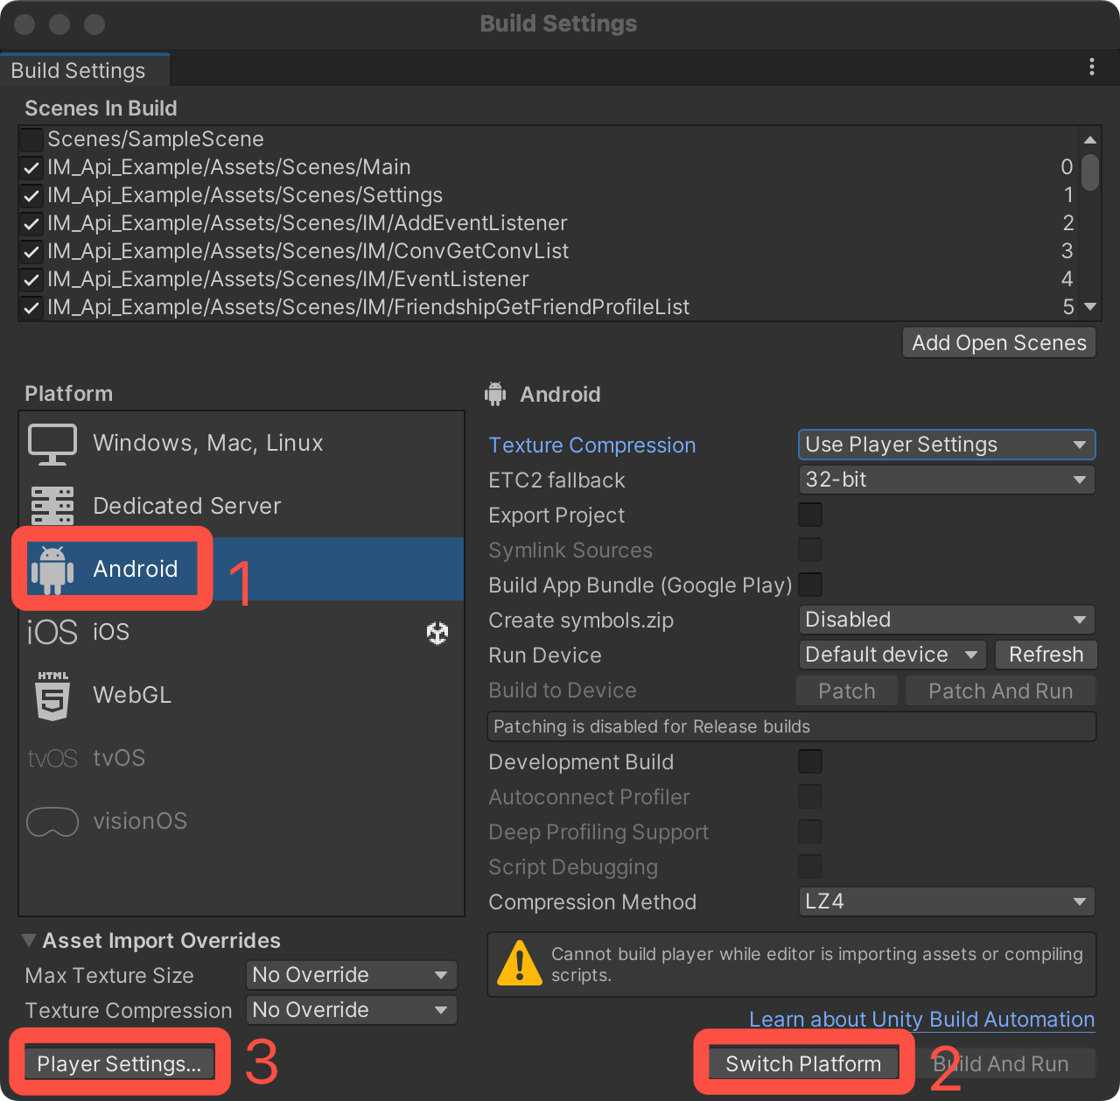1120x1101 pixels.
Task: Click the Android robot icon in platform list
Action: [x=52, y=570]
